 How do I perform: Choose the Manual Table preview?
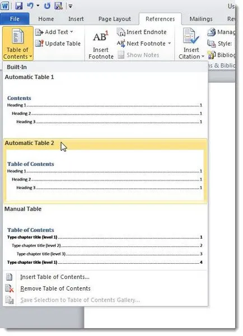[105, 237]
